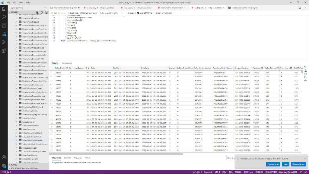Screen dimensions: 309x174
Task: Open the Manage settings gear
Action: click(3, 165)
